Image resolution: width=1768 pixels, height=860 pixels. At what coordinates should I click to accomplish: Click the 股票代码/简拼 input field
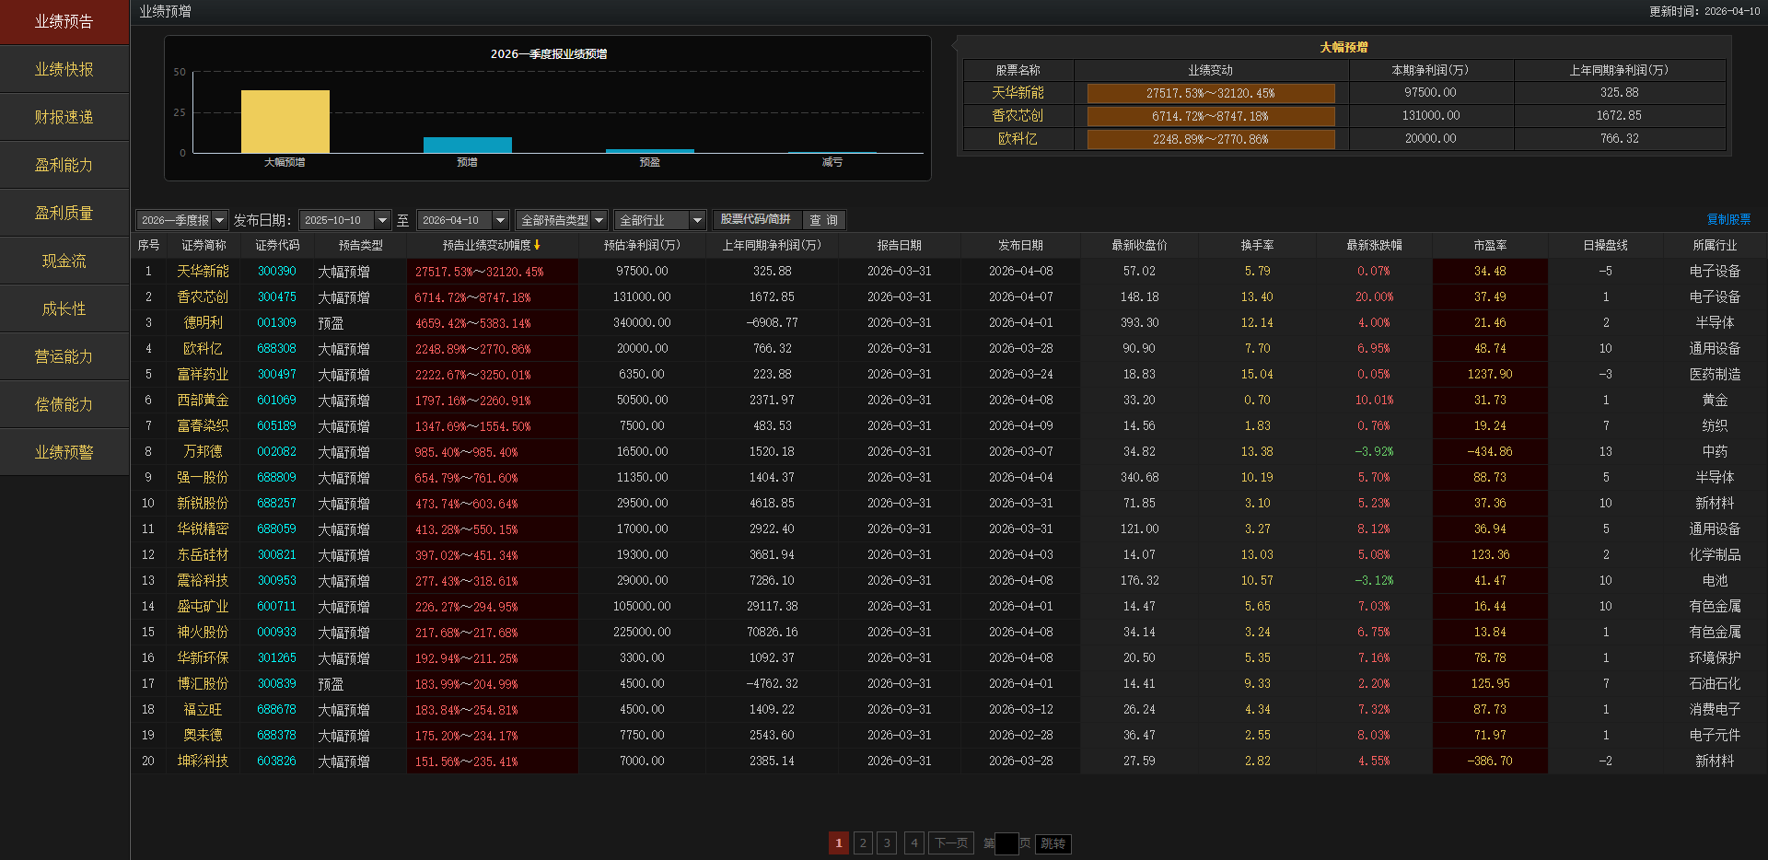pyautogui.click(x=757, y=220)
